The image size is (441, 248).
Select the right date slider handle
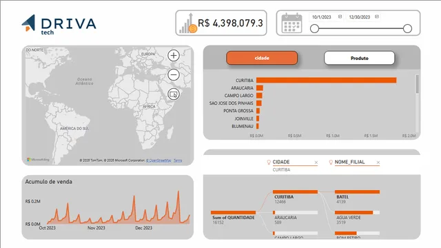[407, 28]
